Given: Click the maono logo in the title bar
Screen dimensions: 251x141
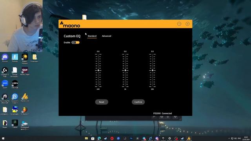Looking at the screenshot, I should coord(70,24).
